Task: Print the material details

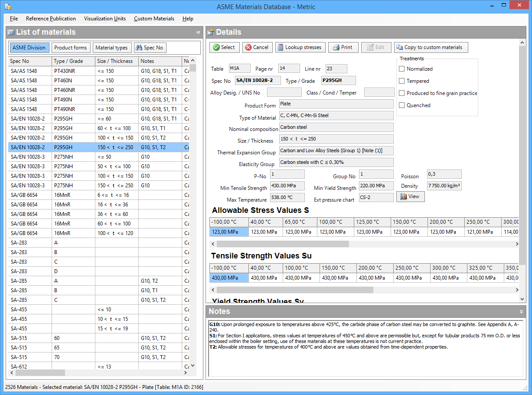Action: coord(343,47)
